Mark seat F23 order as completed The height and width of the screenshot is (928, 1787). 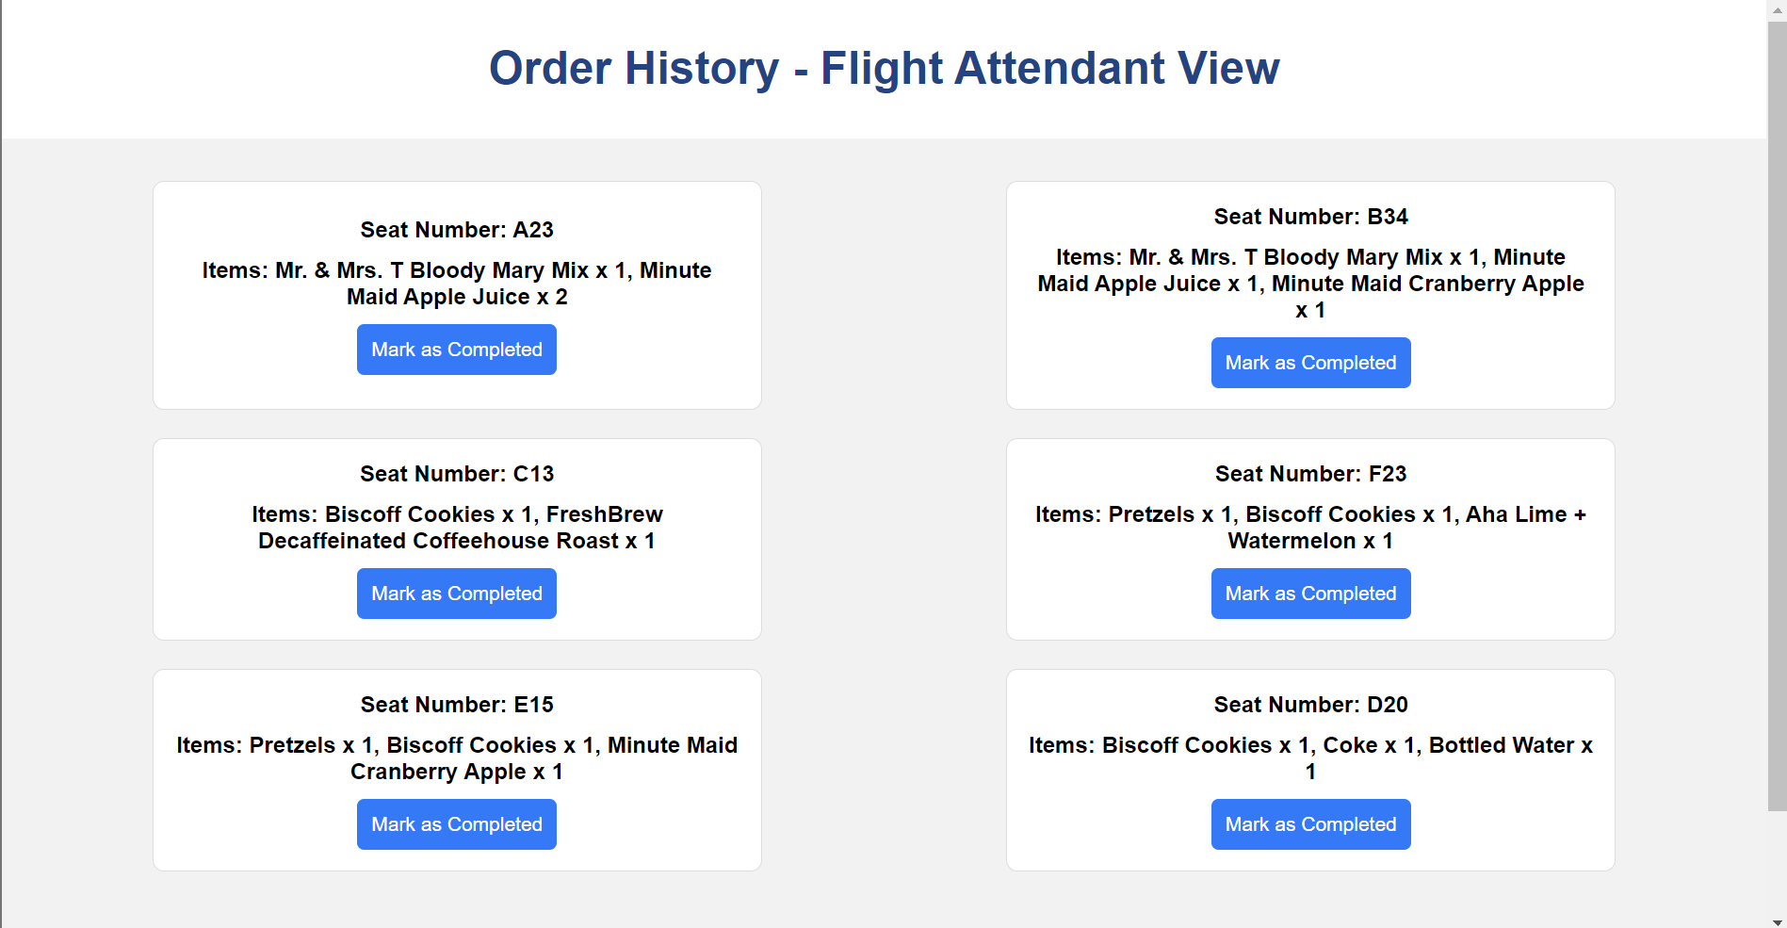click(1310, 594)
